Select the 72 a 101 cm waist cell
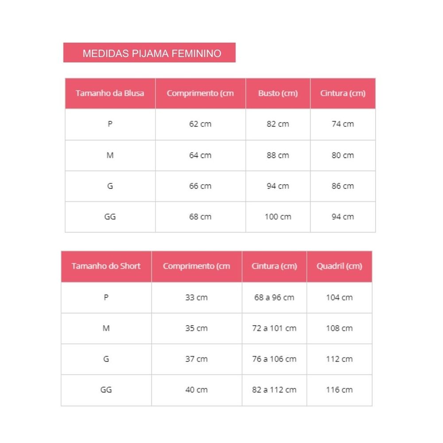This screenshot has height=443, width=443. click(274, 328)
